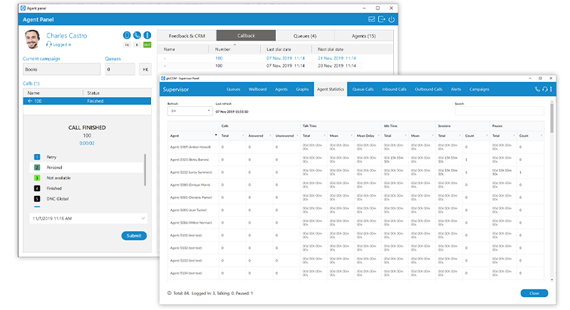Open the three-dot options icon next to agent name

click(147, 35)
